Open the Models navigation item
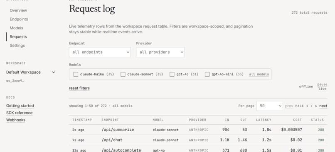This screenshot has height=152, width=335. point(17,28)
